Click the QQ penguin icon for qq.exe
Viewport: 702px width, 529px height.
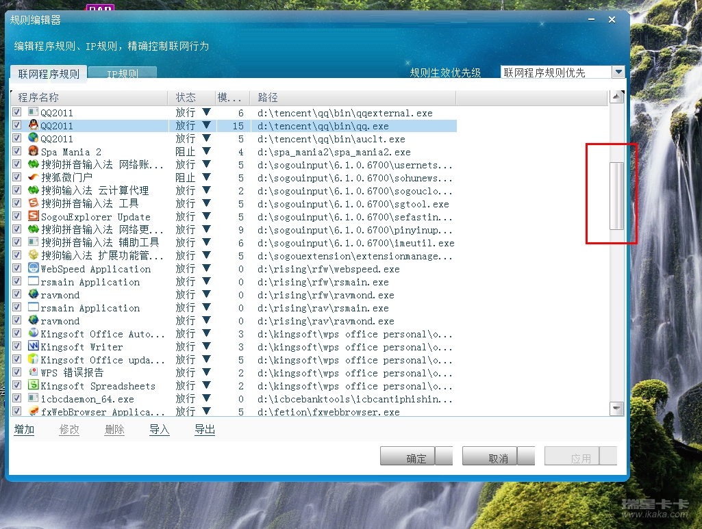pyautogui.click(x=33, y=125)
